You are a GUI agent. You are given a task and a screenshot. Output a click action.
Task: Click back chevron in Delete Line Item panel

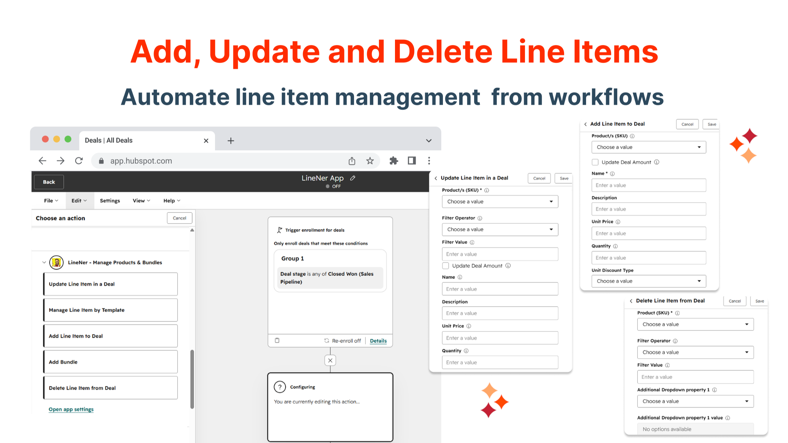[631, 301]
